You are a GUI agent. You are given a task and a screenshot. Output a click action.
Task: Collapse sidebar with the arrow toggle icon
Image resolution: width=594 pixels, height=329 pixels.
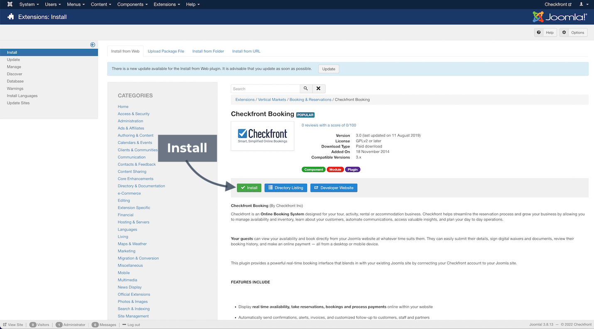(93, 45)
